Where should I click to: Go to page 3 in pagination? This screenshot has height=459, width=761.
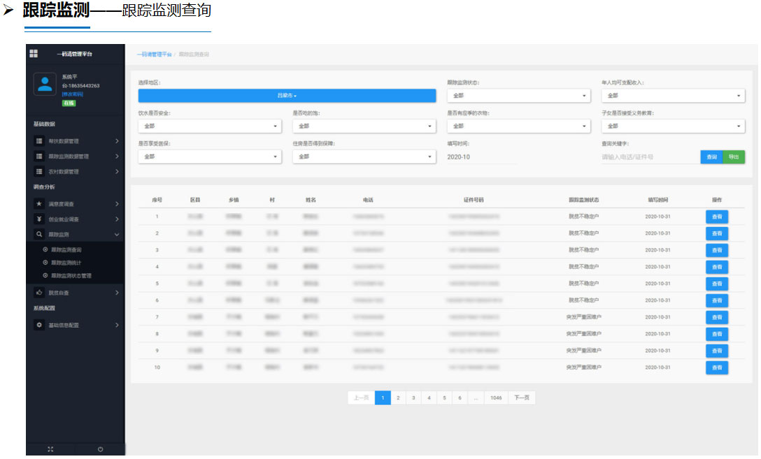(x=413, y=398)
